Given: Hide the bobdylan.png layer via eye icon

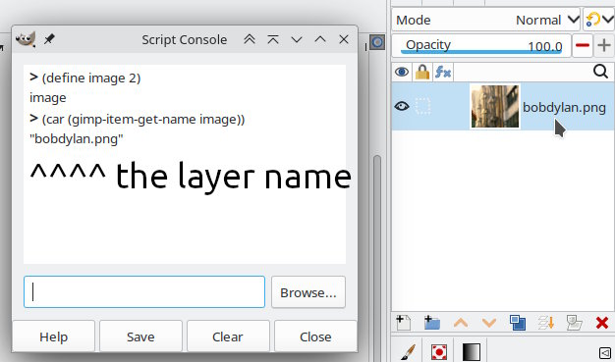Looking at the screenshot, I should tap(402, 106).
